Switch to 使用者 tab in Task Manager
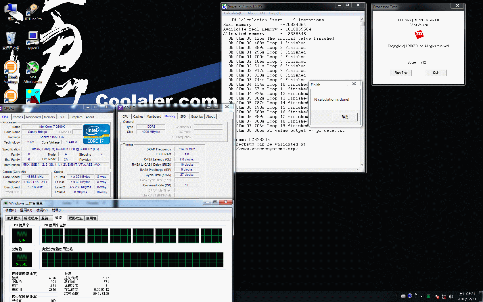The image size is (483, 302). 91,218
